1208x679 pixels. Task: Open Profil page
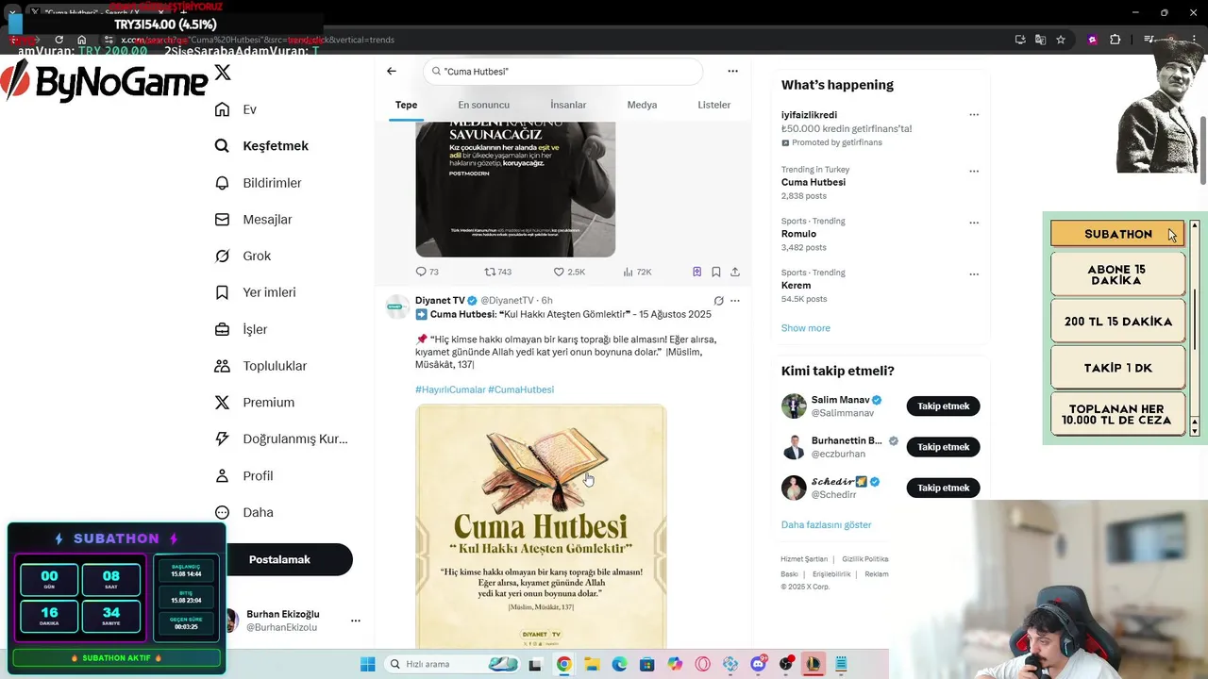click(243, 475)
